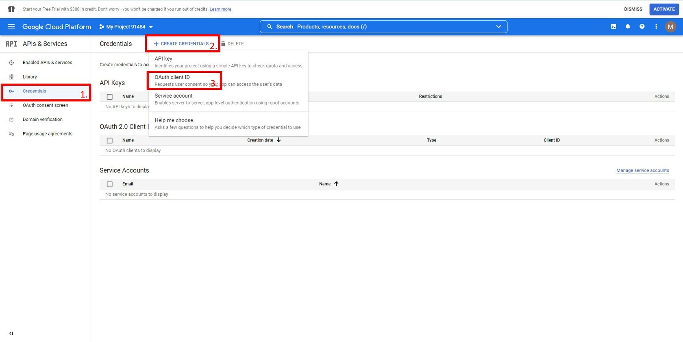
Task: Click the ACTIVATE button
Action: coord(664,9)
